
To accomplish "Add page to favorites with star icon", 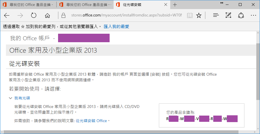I will click(199, 16).
